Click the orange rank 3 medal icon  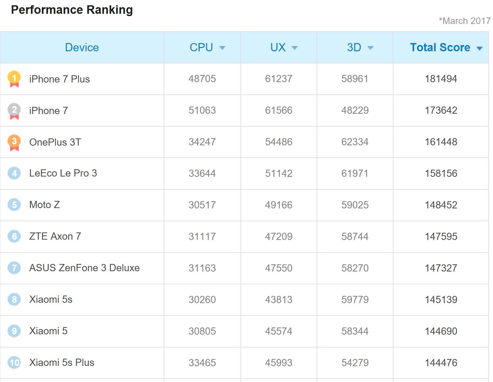coord(14,142)
